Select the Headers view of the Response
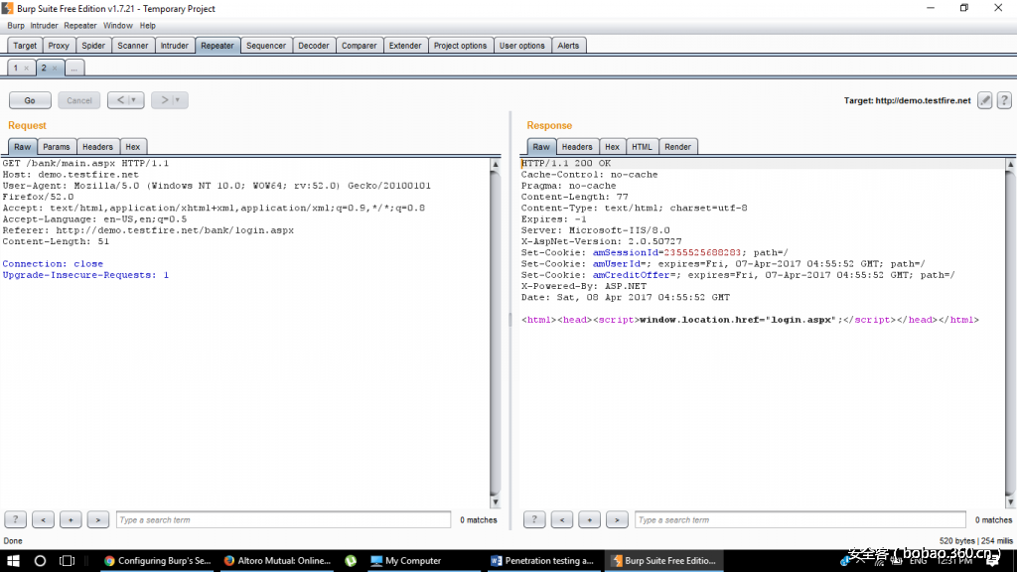The image size is (1017, 572). pyautogui.click(x=577, y=146)
